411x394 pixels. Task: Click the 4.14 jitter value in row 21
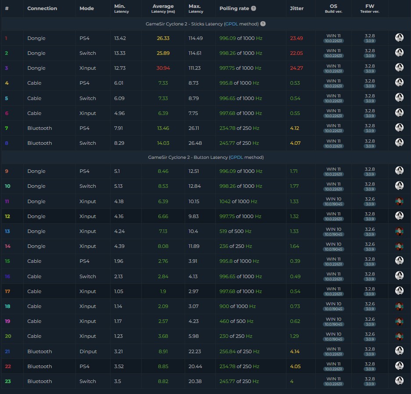295,351
